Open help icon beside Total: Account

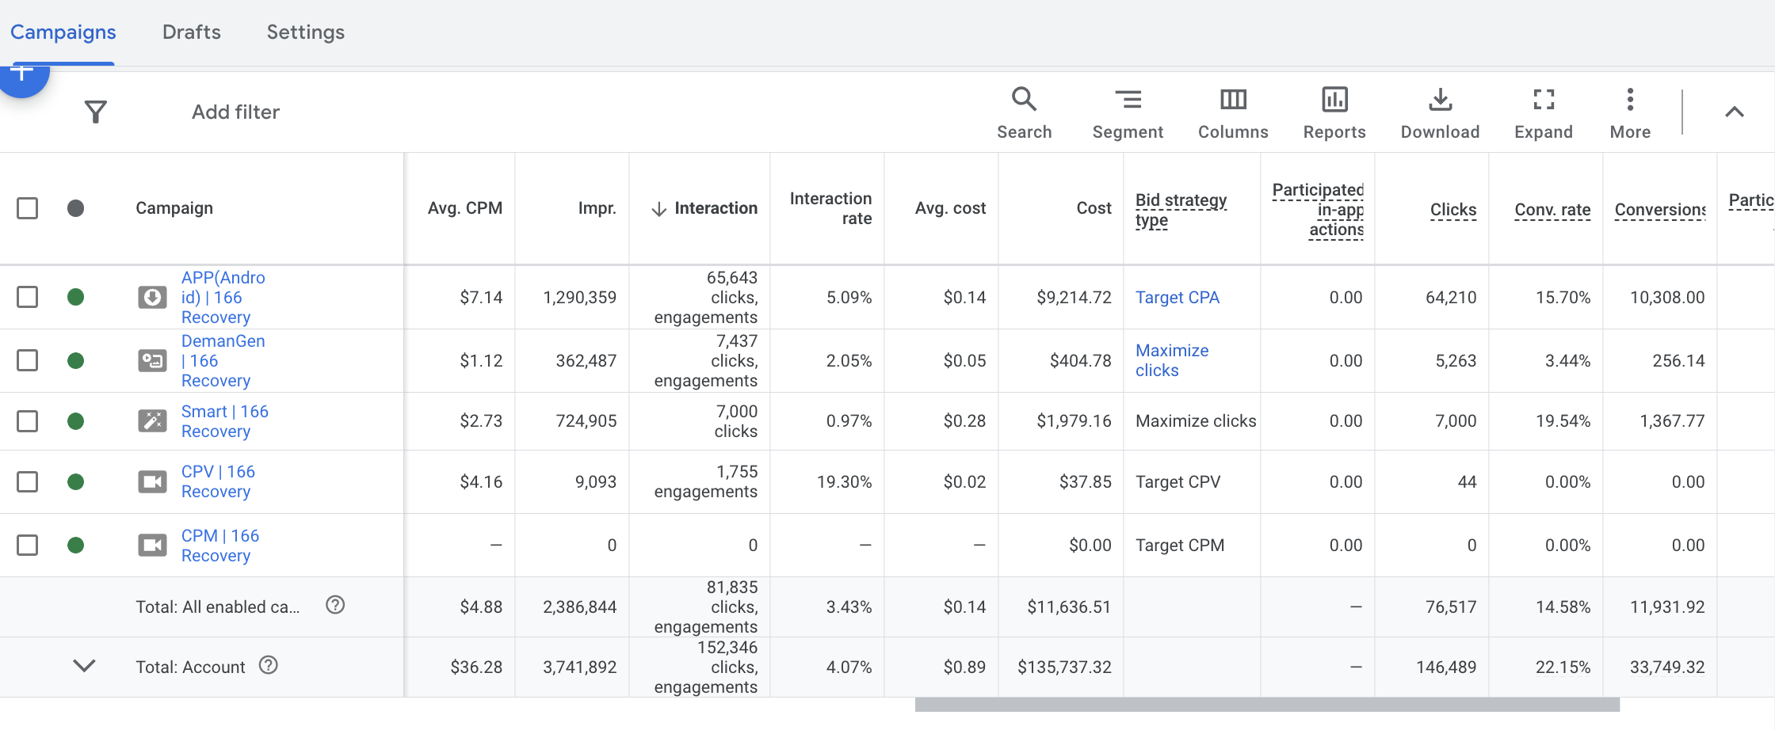269,665
